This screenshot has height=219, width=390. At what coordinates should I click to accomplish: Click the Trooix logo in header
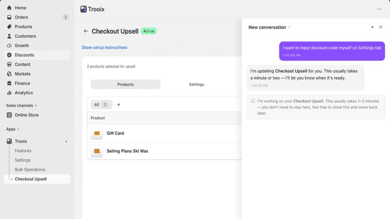coord(83,9)
